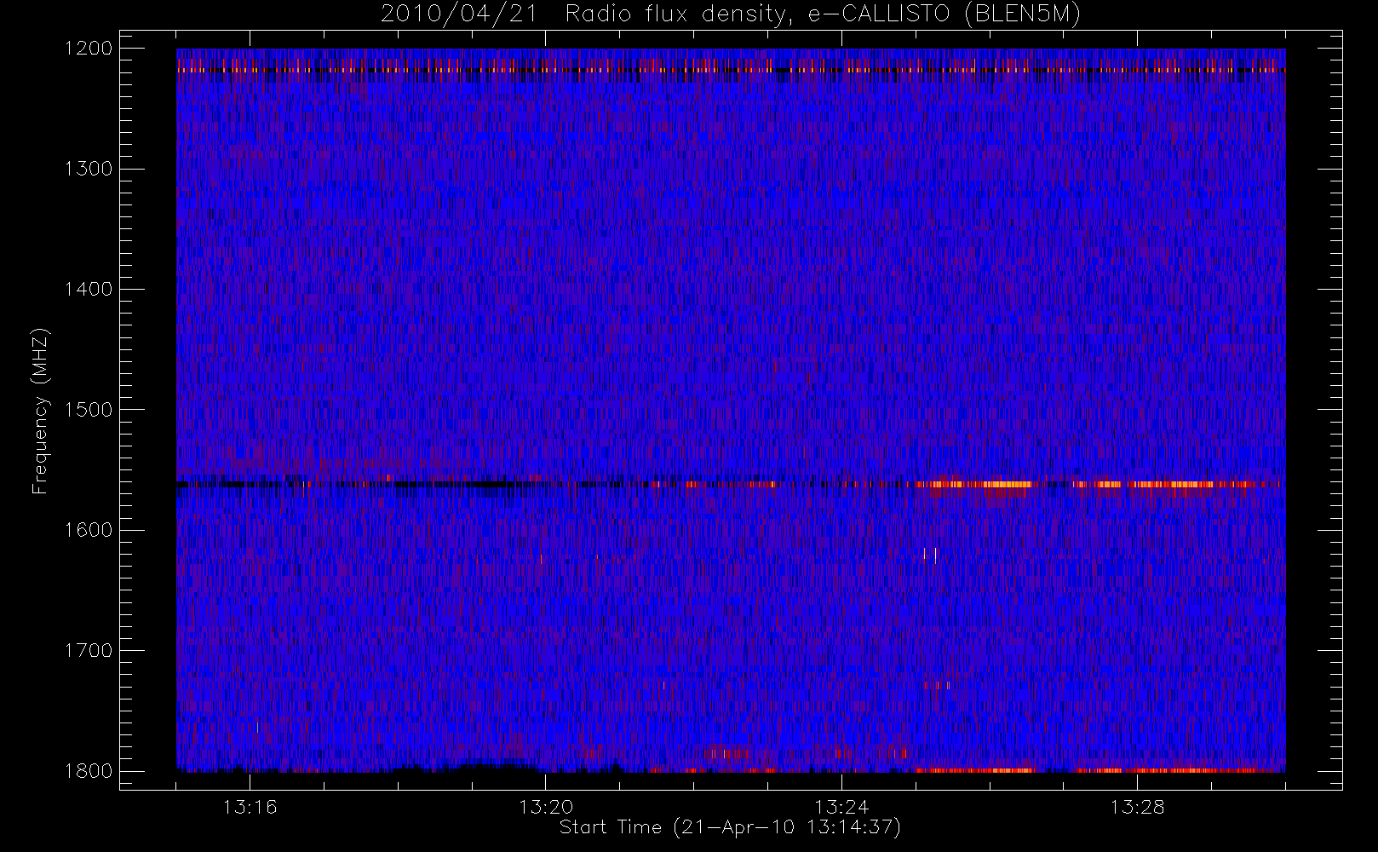This screenshot has height=852, width=1378.
Task: Click the 1500 frequency tick label
Action: (89, 410)
